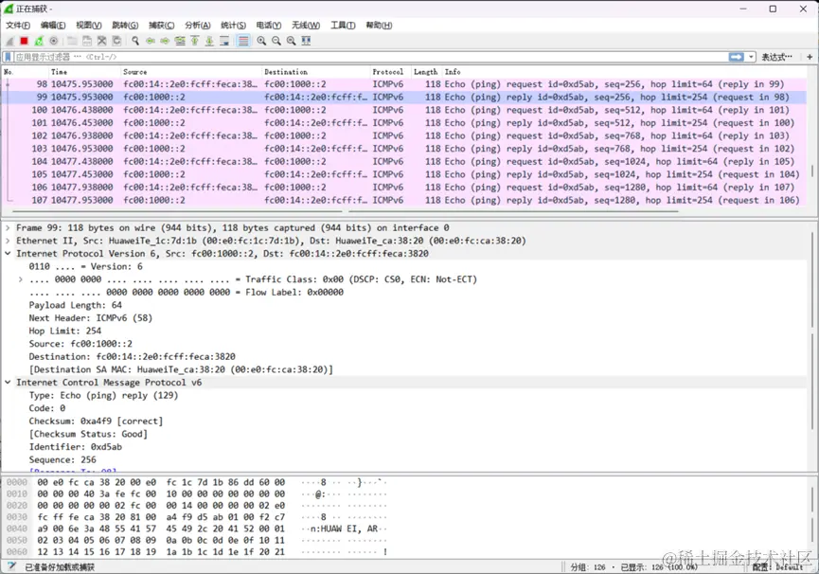
Task: Open the filter history dropdown
Action: (751, 57)
